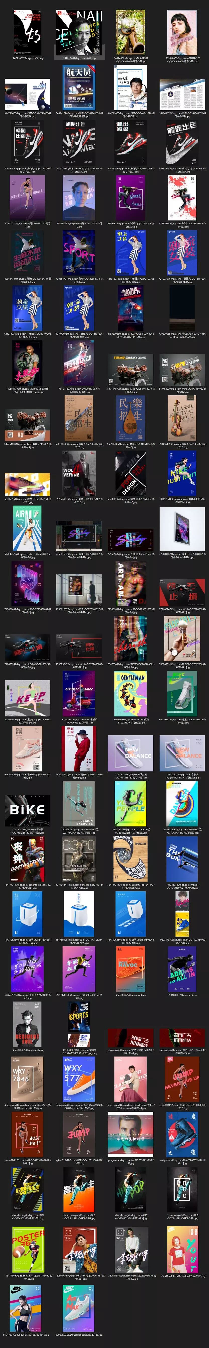Screen dimensions: 209x1348
Task: Open the RESIDENT EVIL portrait poster
Action: click(x=27, y=1024)
